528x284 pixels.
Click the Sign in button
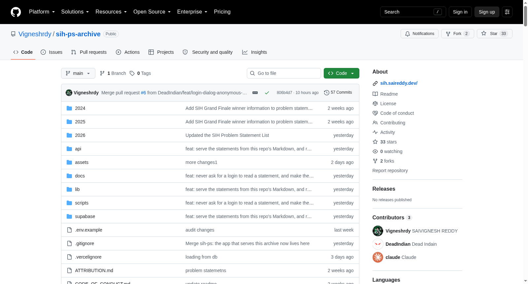[460, 12]
